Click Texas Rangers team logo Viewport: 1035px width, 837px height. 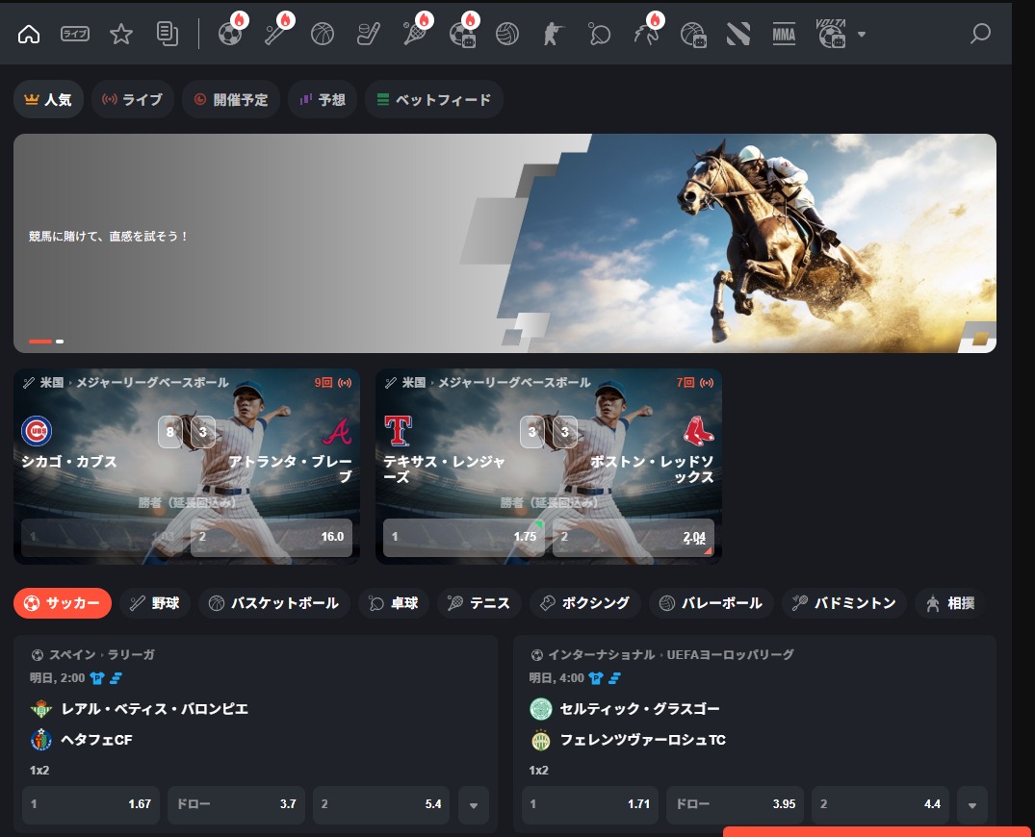pyautogui.click(x=398, y=431)
